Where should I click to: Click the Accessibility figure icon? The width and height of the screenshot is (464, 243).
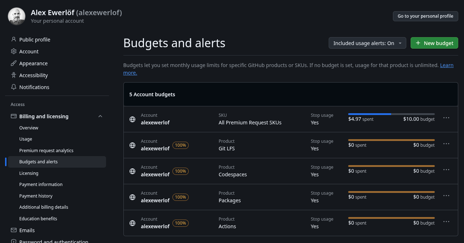(x=14, y=75)
